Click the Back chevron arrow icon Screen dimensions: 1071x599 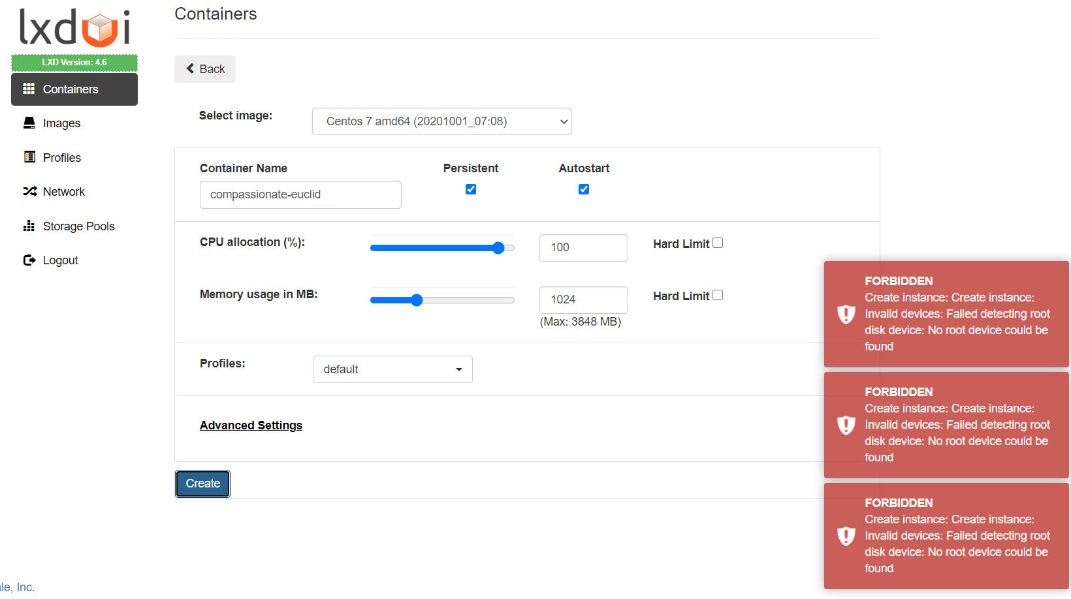(190, 69)
